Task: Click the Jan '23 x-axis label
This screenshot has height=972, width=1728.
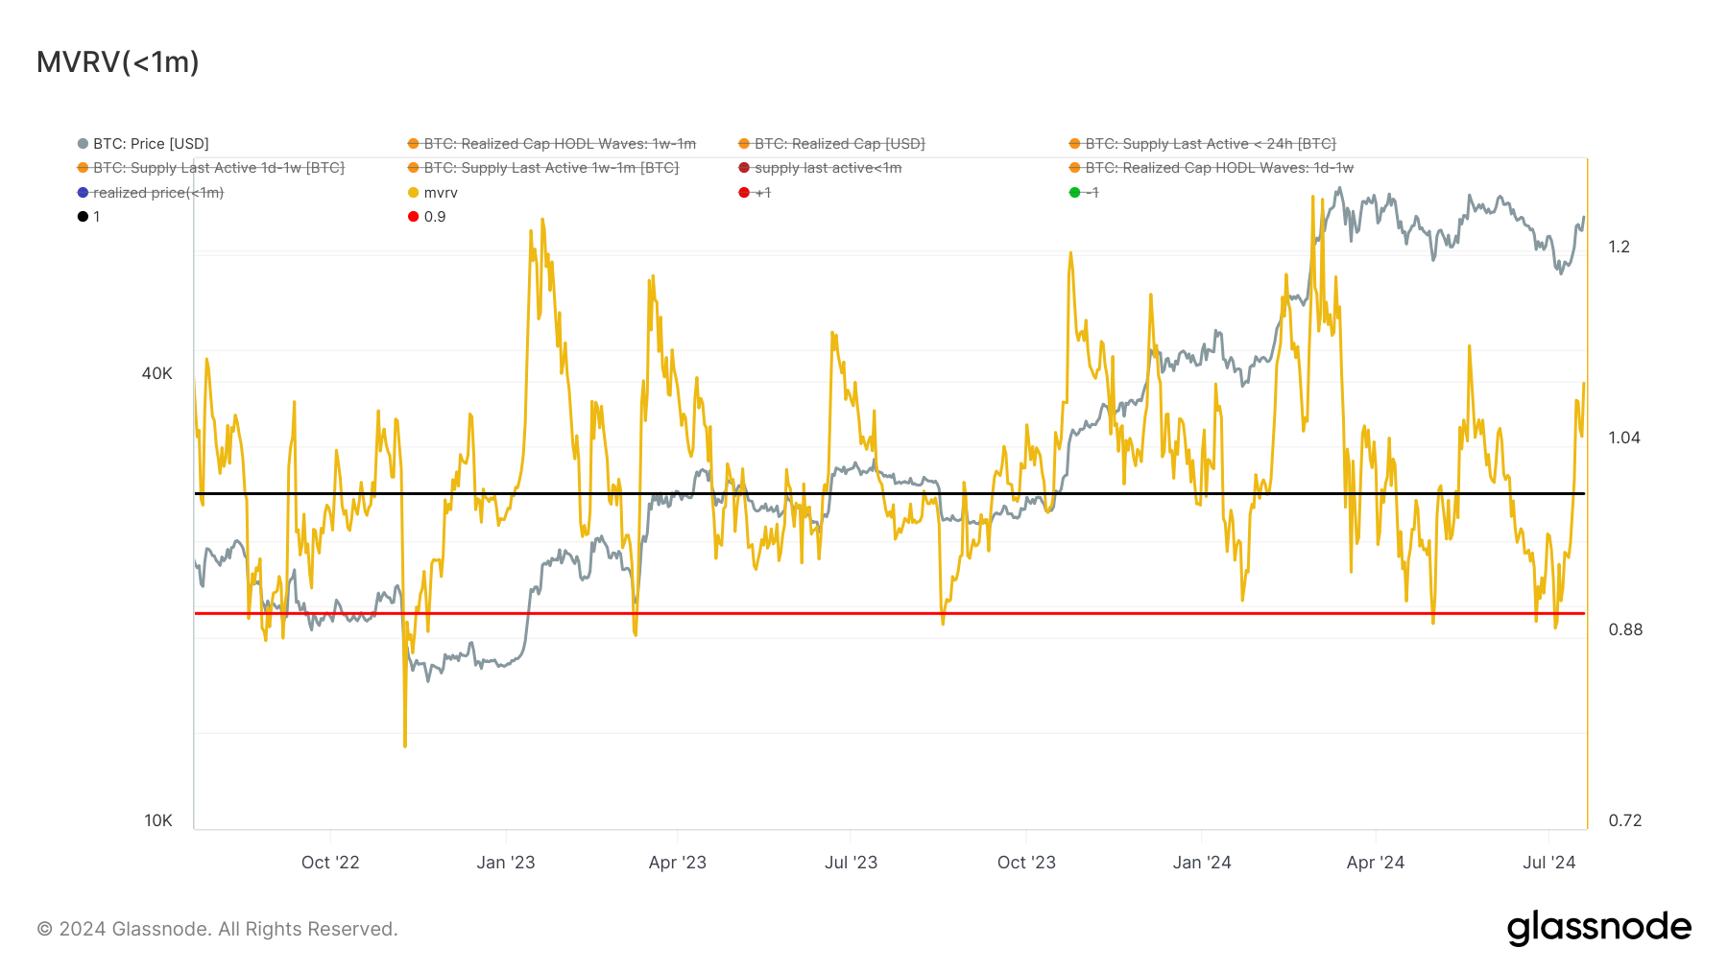Action: pos(506,863)
